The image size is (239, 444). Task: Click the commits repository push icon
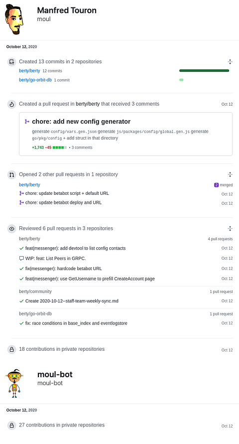pyautogui.click(x=11, y=62)
